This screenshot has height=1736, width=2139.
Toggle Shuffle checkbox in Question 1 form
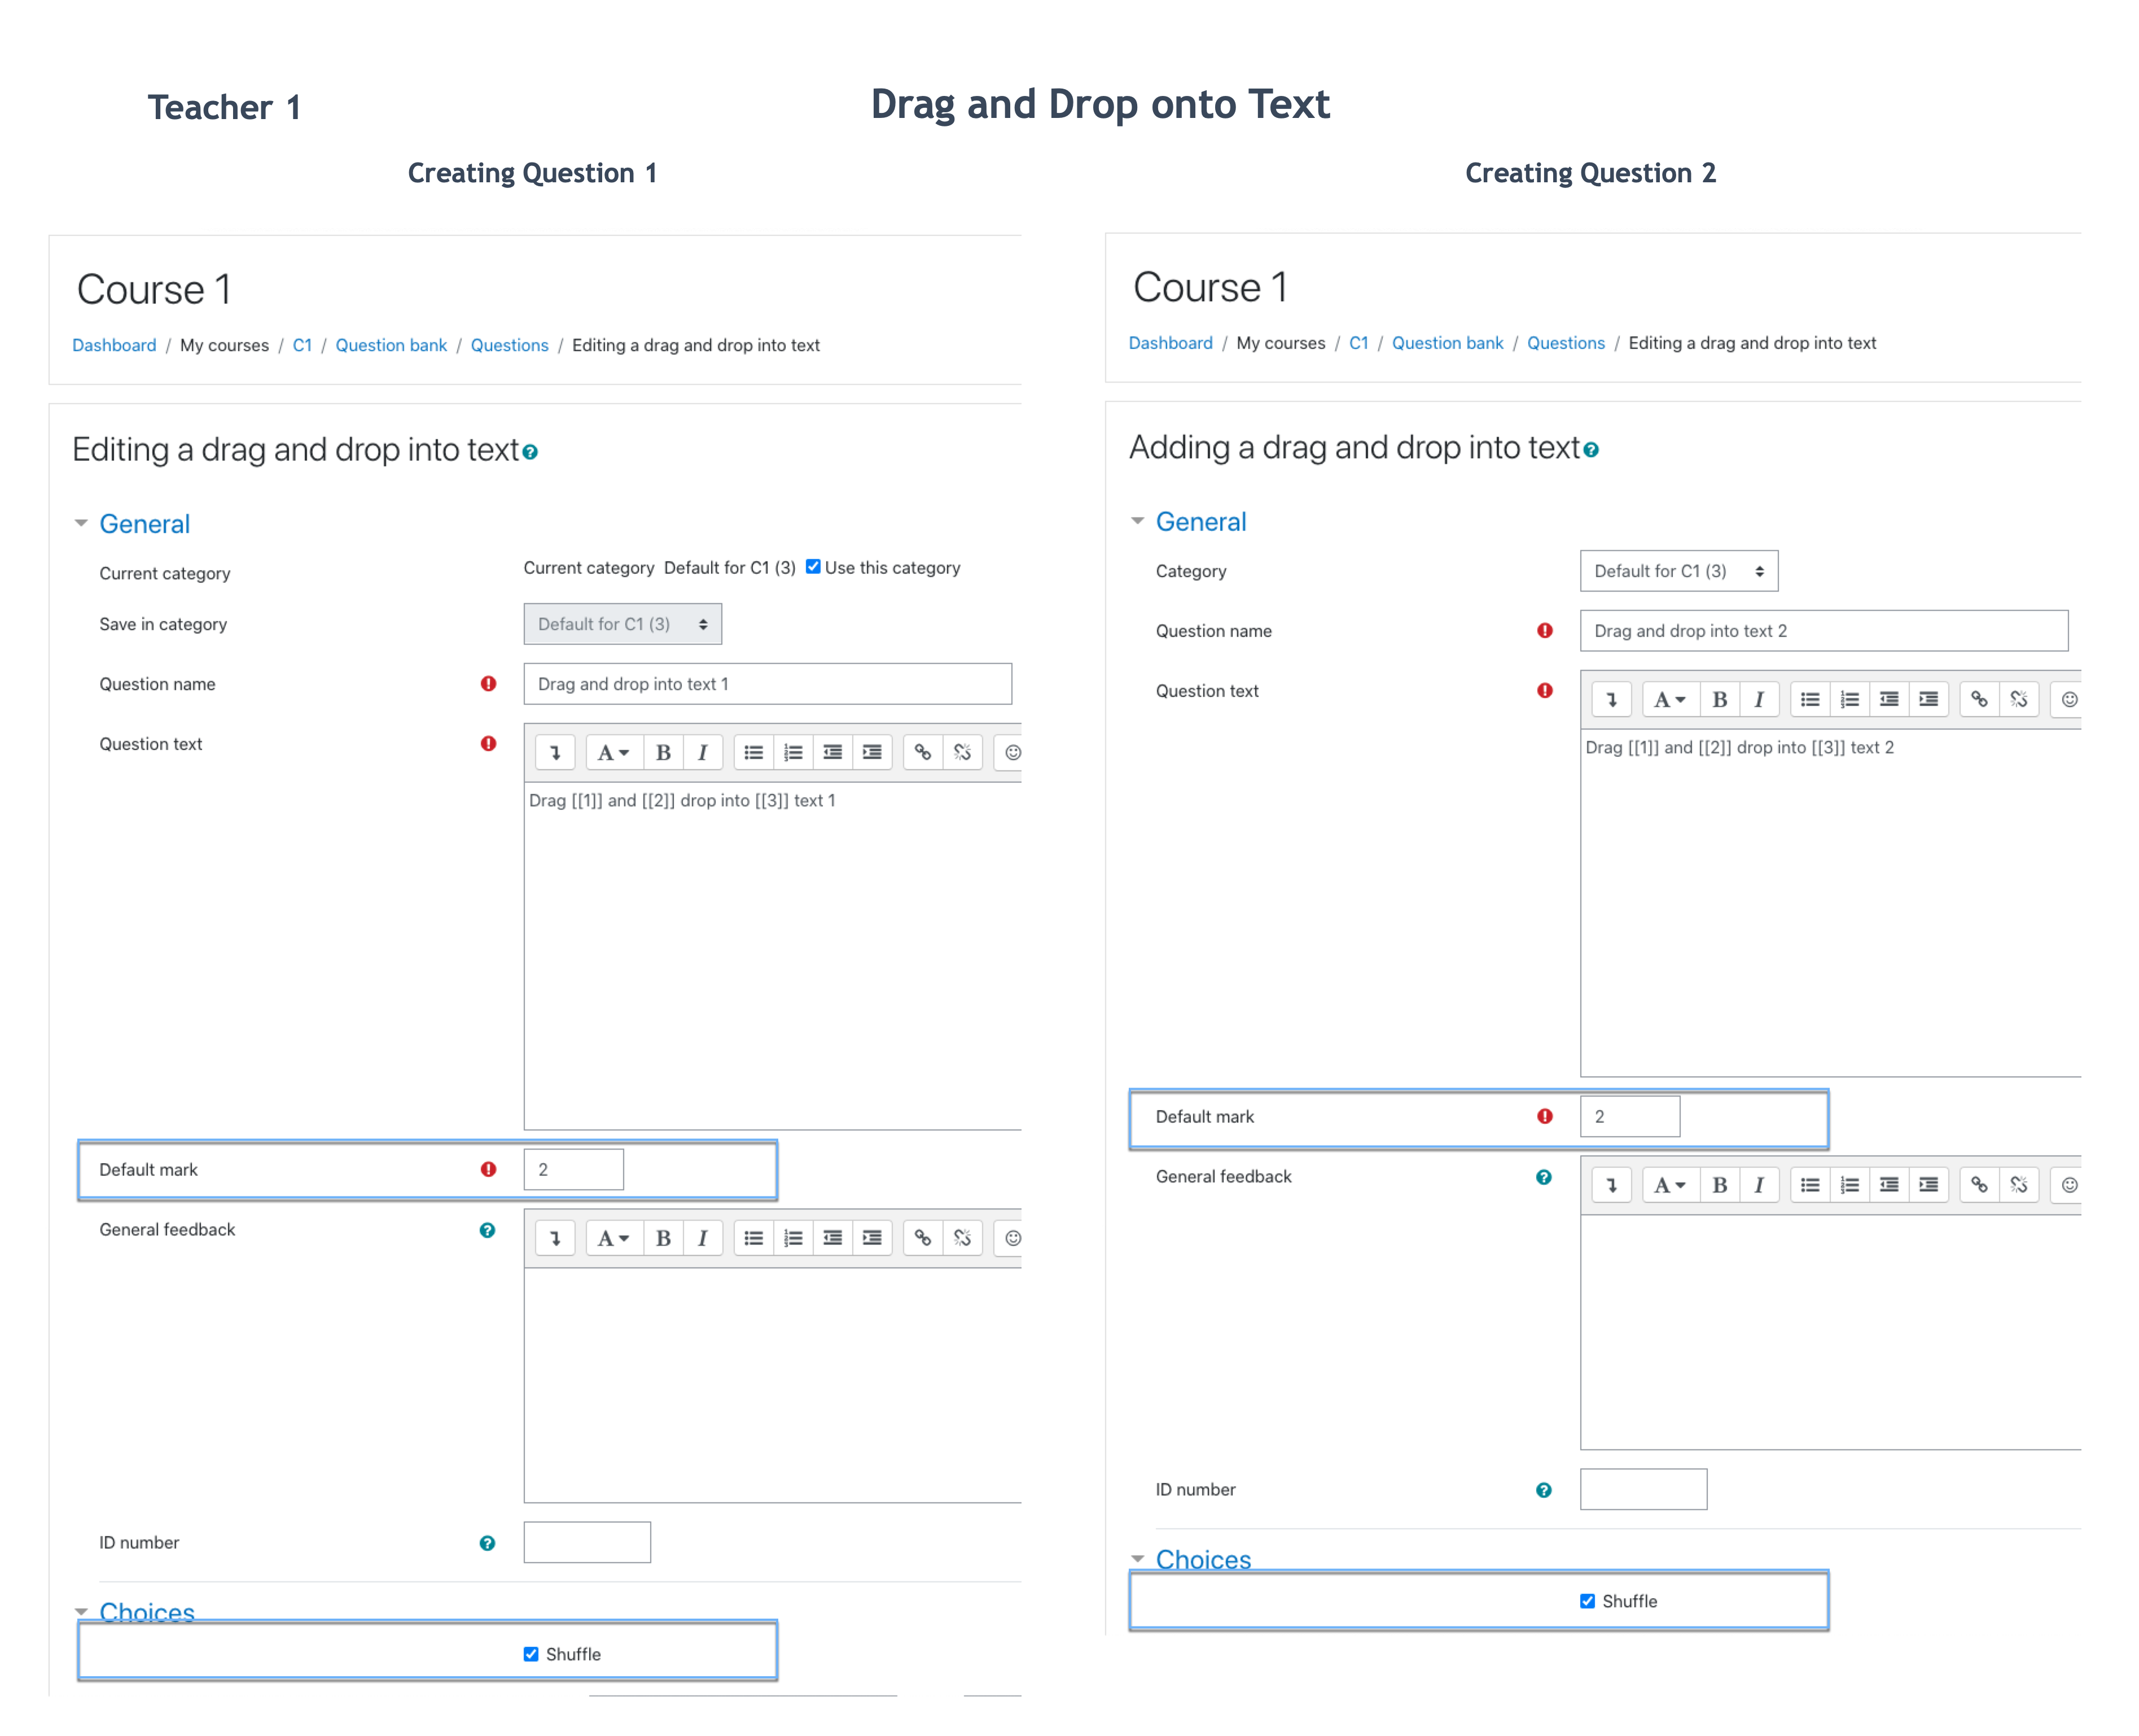point(531,1654)
